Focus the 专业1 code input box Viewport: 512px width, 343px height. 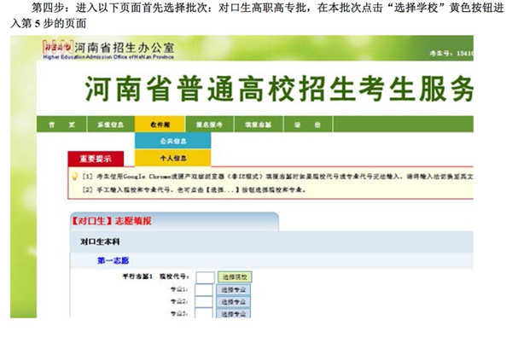coord(204,290)
